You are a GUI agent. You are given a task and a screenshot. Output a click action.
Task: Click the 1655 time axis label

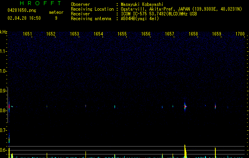(122, 34)
